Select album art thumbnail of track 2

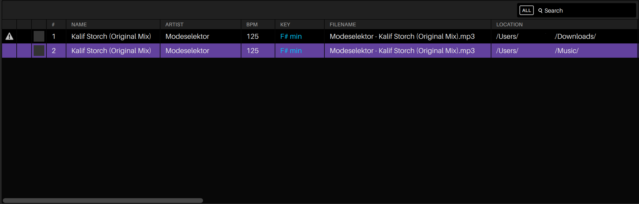pyautogui.click(x=39, y=51)
